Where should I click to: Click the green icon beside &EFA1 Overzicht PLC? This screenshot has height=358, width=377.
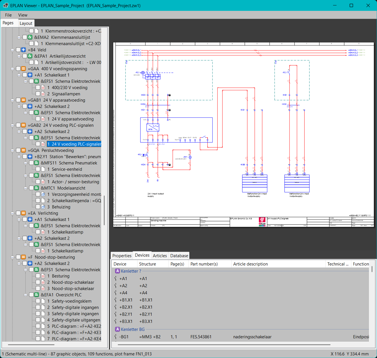pos(37,295)
